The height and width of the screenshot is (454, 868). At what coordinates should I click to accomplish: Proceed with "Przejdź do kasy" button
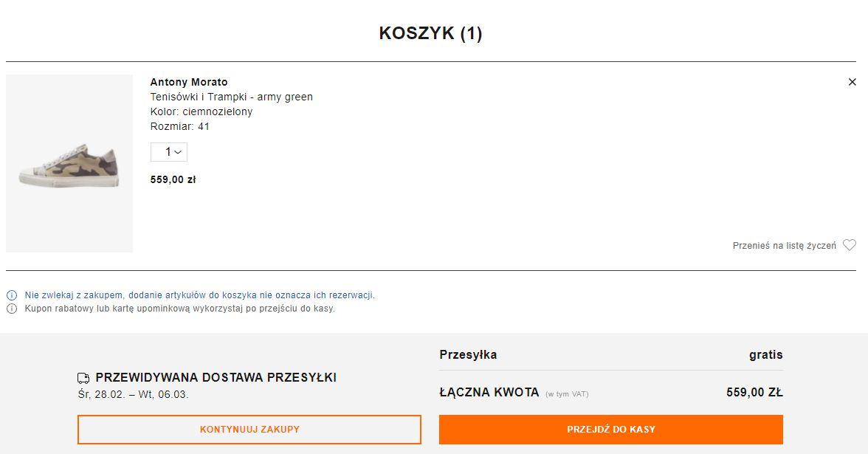[610, 430]
